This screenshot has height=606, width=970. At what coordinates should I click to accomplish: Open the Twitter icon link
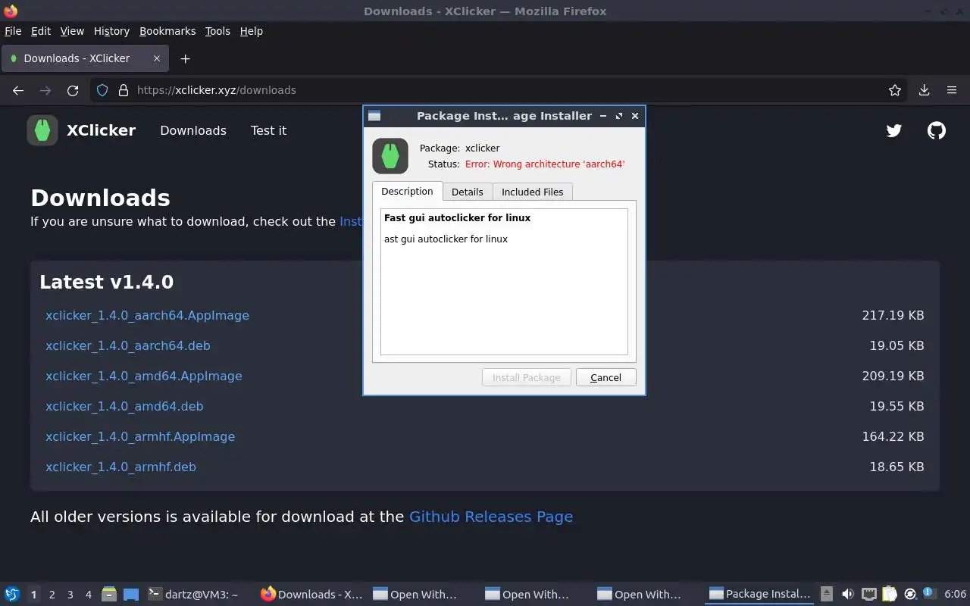click(894, 130)
